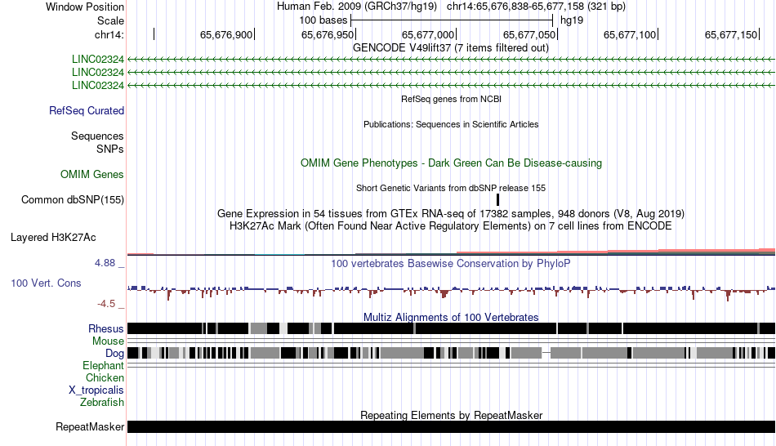Viewport: 776px width, 446px height.
Task: Click the Window Position label
Action: (x=85, y=7)
